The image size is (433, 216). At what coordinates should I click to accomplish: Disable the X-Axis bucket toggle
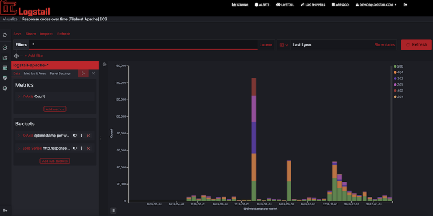coord(74,136)
